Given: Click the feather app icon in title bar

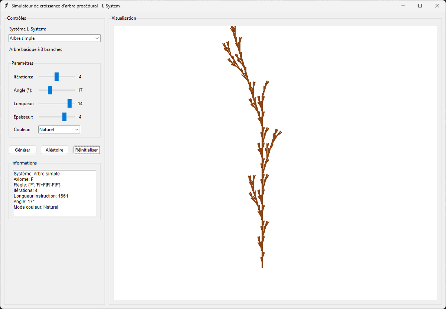Looking at the screenshot, I should [6, 6].
